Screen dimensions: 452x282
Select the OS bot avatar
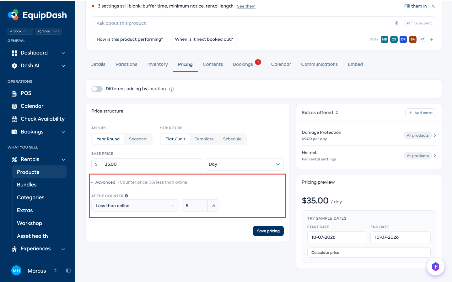coord(394,39)
